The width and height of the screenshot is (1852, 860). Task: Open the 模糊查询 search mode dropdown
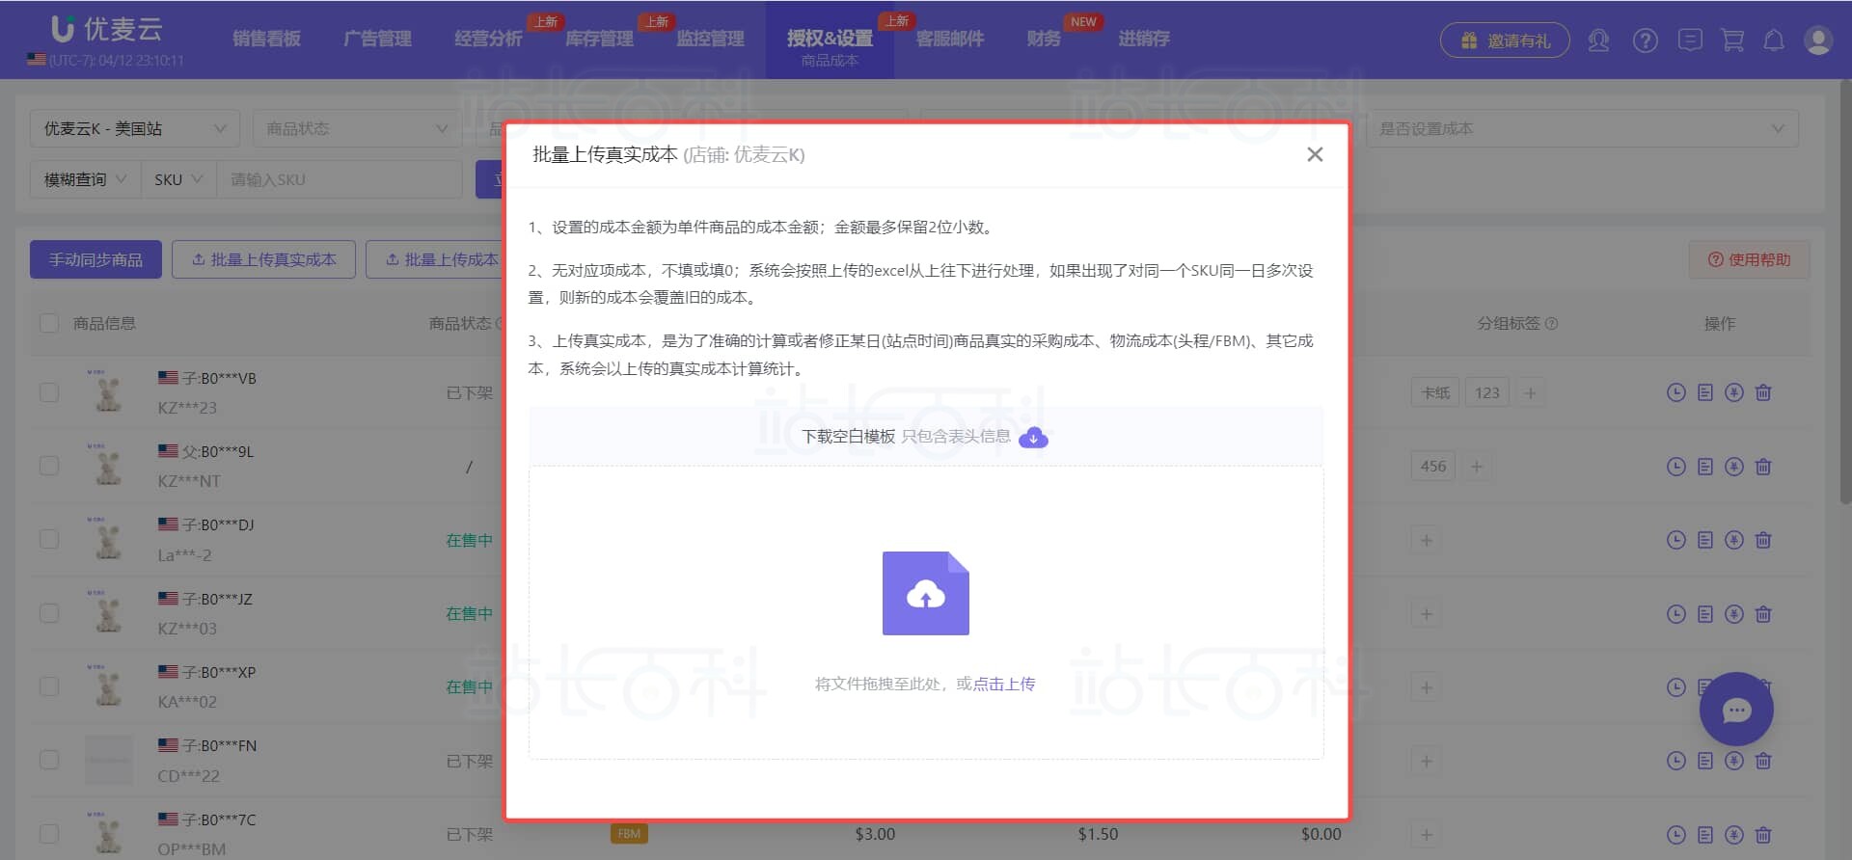pos(85,179)
